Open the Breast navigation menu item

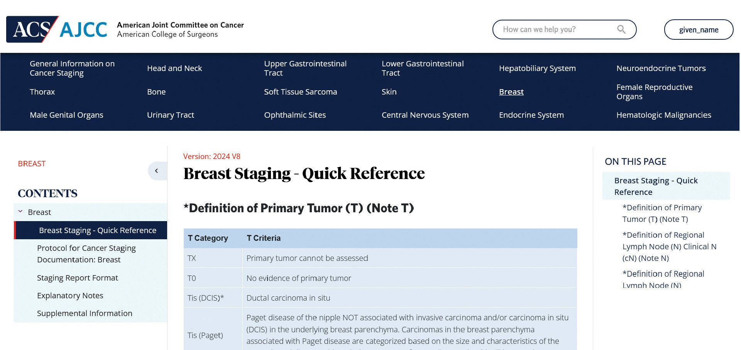(511, 92)
